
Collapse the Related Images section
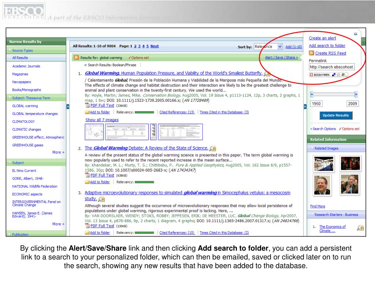[x=312, y=148]
